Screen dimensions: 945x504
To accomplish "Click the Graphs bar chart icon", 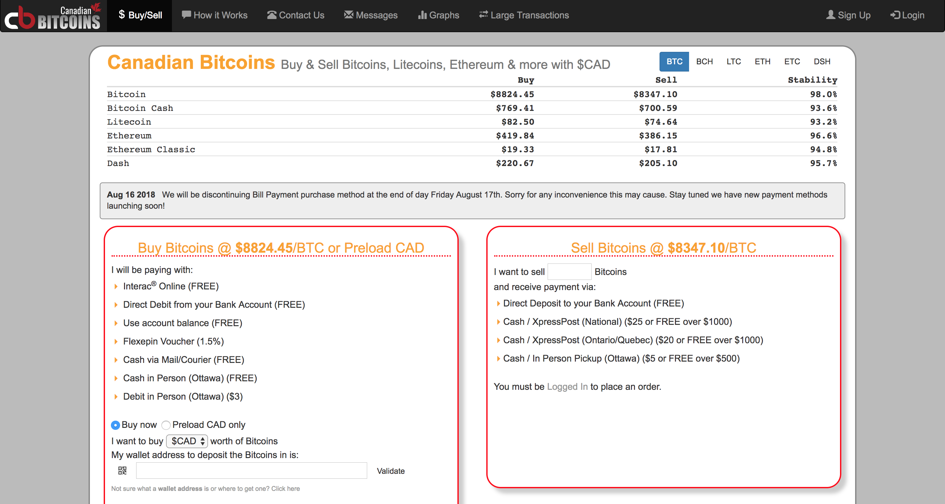I will point(422,15).
